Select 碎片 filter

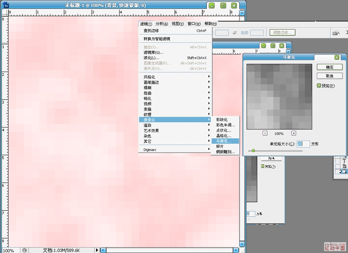[225, 146]
